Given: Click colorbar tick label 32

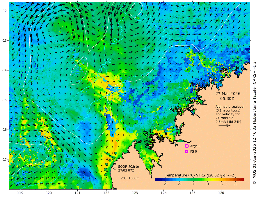Looking at the screenshot, I should 221,184.
